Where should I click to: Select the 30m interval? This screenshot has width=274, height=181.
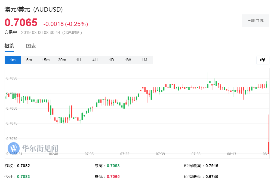(x=62, y=60)
